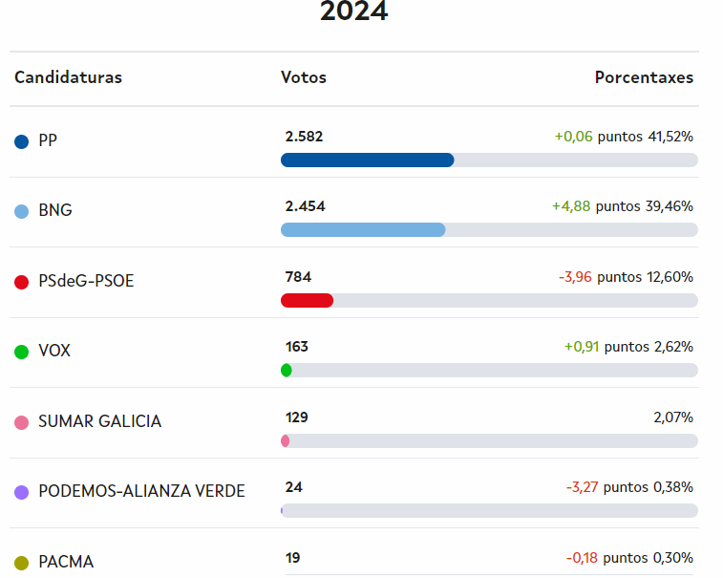Click the 2024 year heading
This screenshot has width=723, height=578.
pos(353,11)
